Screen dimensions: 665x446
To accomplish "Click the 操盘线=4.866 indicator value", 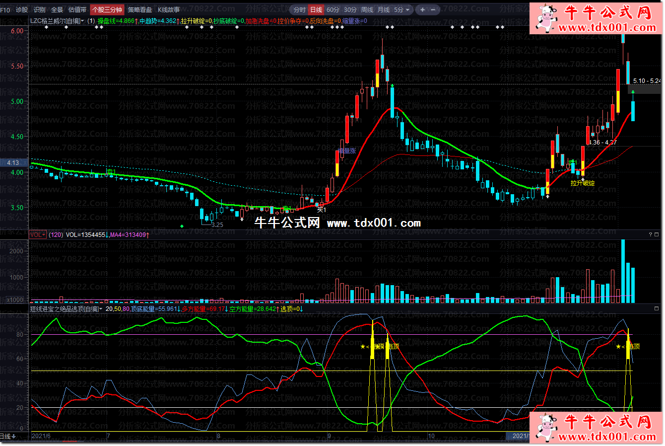I will coord(117,21).
